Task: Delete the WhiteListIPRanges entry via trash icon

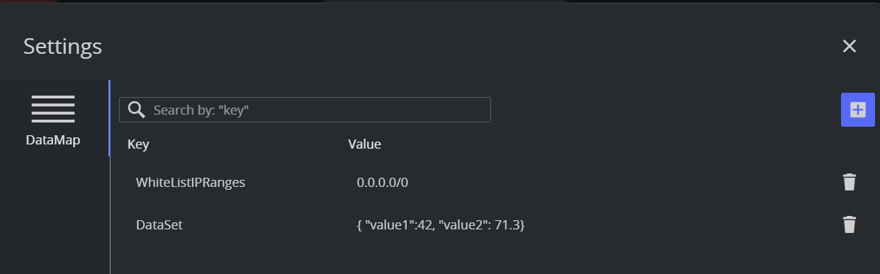Action: [x=850, y=182]
